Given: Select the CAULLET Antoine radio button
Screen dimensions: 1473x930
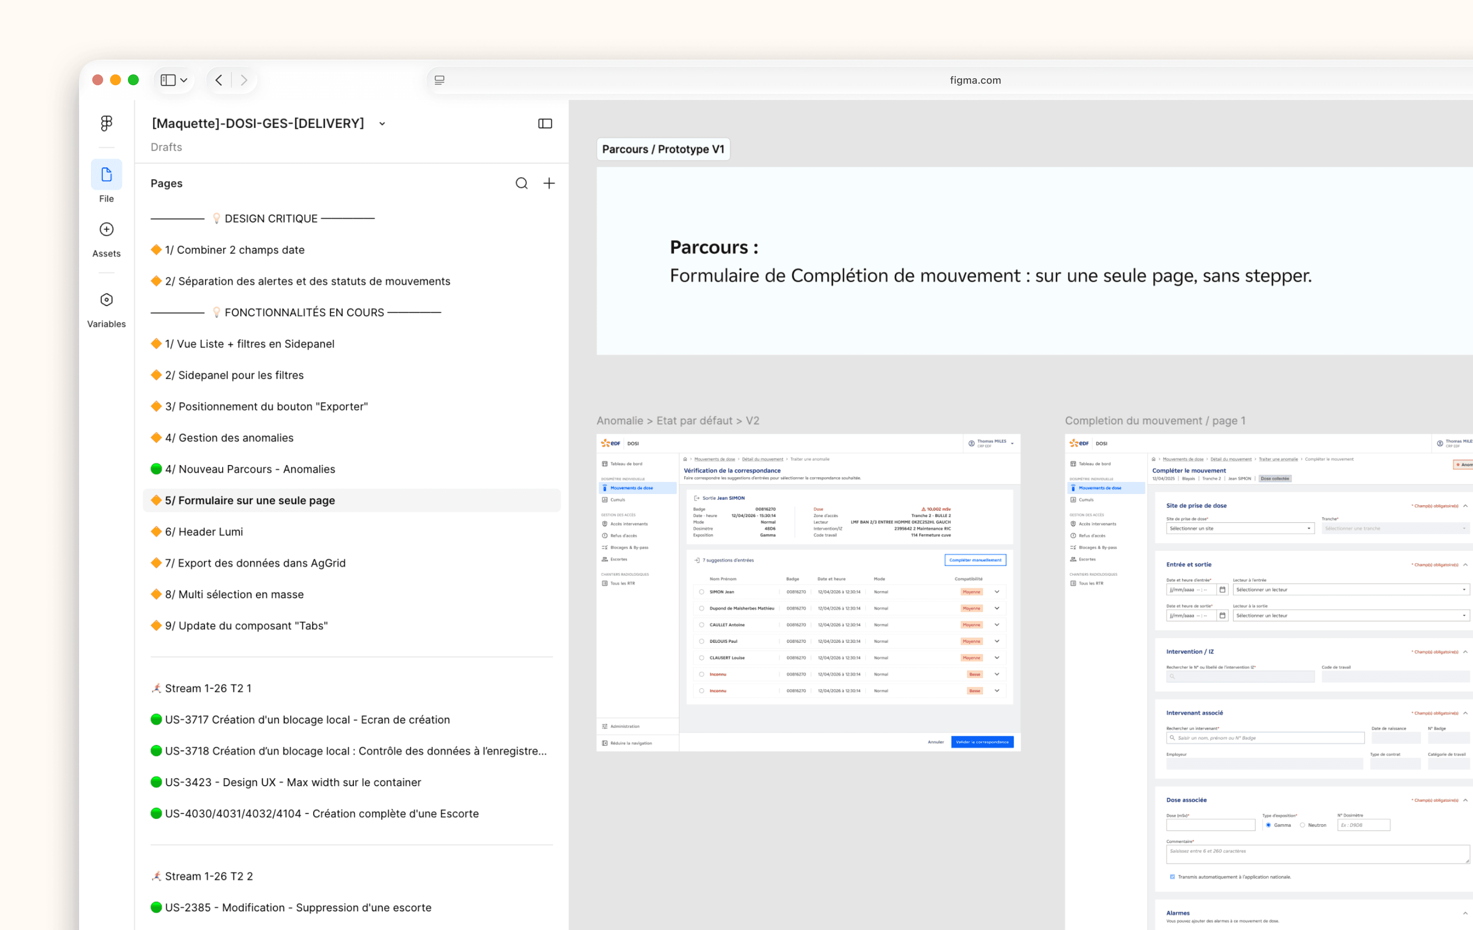Looking at the screenshot, I should (702, 625).
